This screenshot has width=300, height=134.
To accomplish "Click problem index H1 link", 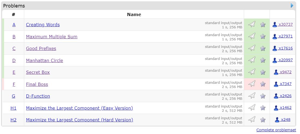I will coord(13,108).
